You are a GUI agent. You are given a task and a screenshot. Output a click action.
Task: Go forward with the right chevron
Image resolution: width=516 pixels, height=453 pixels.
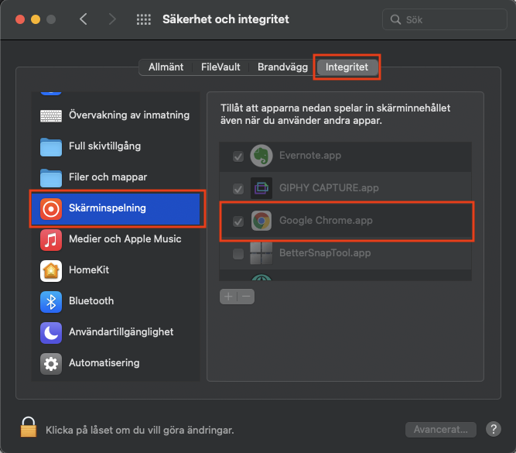(112, 19)
